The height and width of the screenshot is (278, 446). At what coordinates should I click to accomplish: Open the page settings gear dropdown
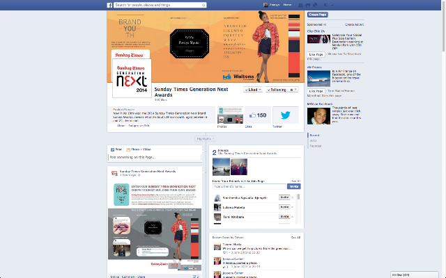coord(293,90)
